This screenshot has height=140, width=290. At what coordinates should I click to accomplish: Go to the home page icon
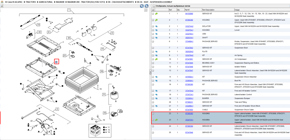pyautogui.click(x=2, y=2)
